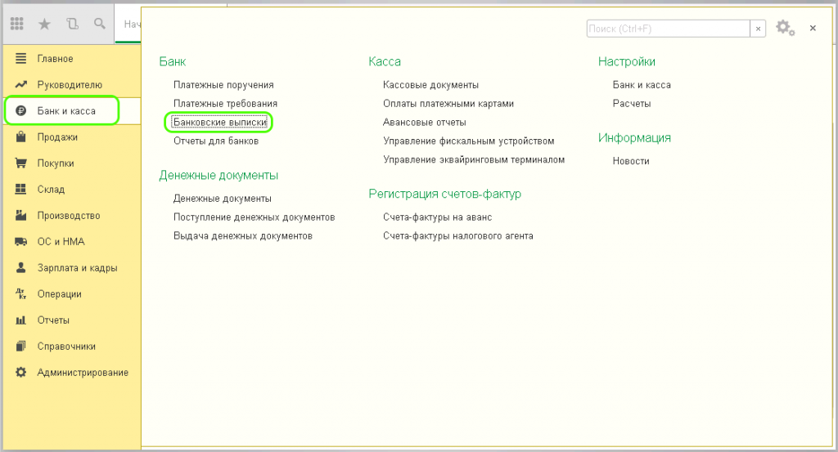Viewport: 838px width, 452px height.
Task: Open the sections grid menu icon
Action: point(17,25)
